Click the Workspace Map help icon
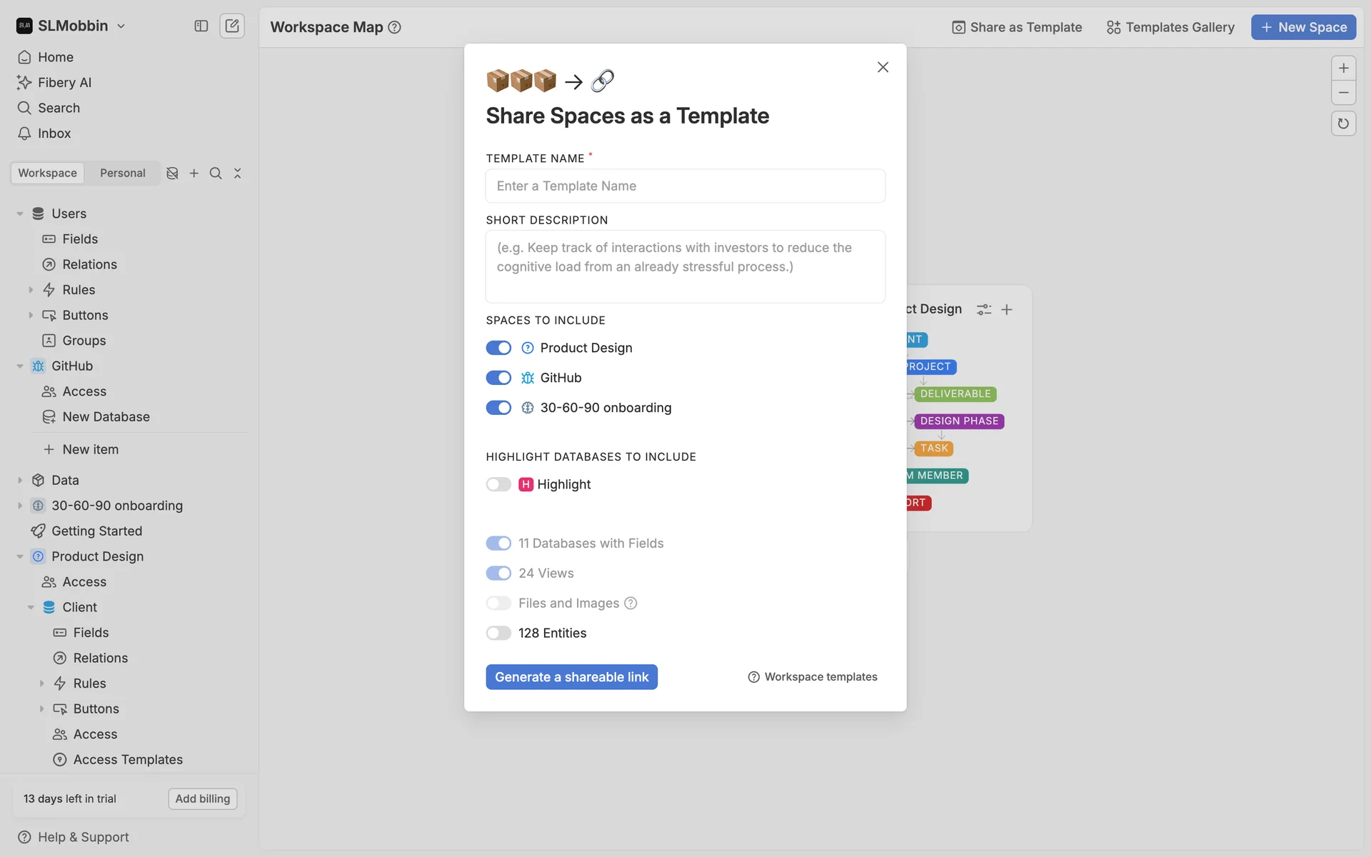 coord(394,27)
